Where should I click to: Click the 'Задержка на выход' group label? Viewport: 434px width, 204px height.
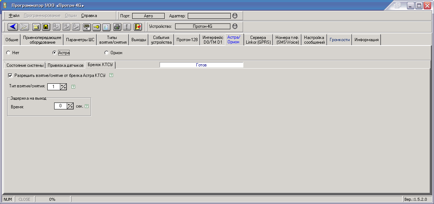(x=29, y=98)
